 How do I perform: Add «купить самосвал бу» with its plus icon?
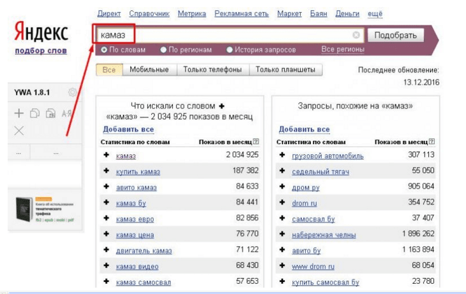click(282, 281)
